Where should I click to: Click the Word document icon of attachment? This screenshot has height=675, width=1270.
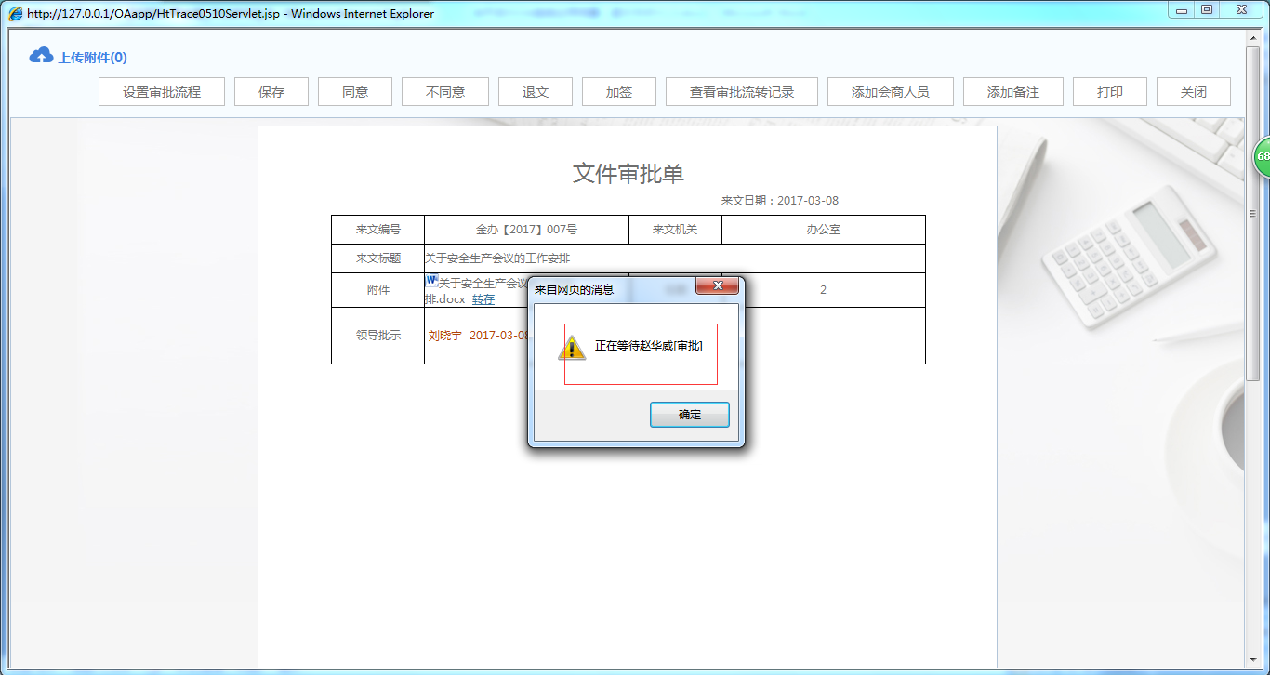tap(431, 280)
